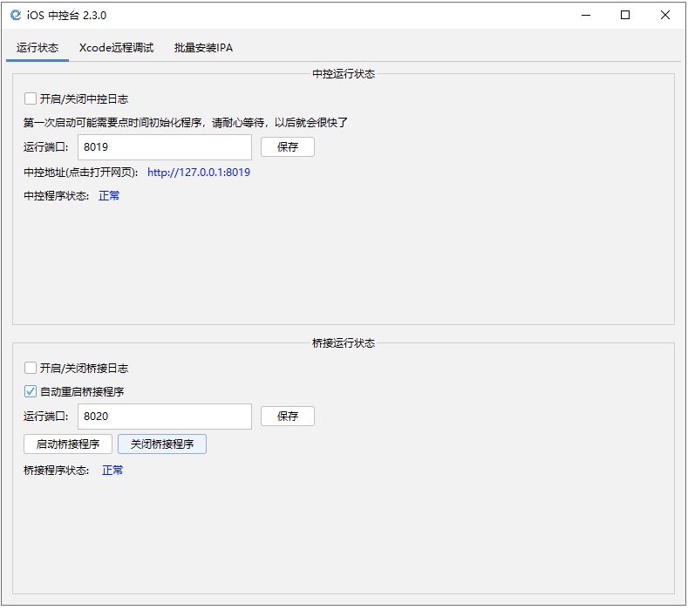Click the 中控运行状态 group title
688x610 pixels.
(x=344, y=74)
